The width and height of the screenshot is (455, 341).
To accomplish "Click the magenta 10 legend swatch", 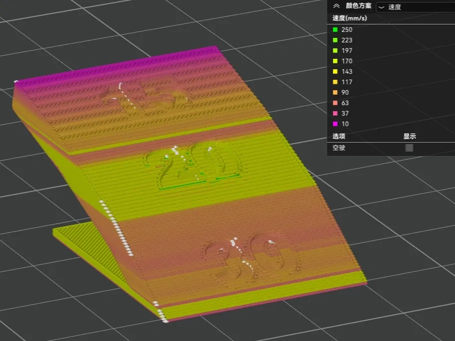I will [x=335, y=124].
